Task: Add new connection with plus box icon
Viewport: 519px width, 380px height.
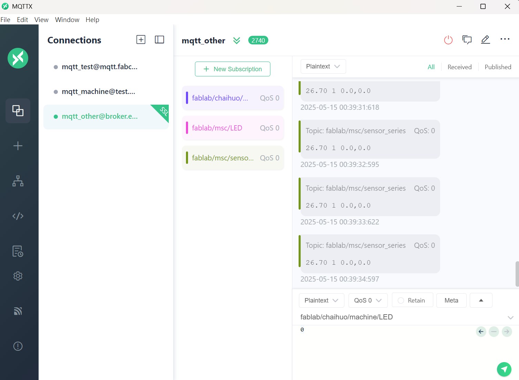Action: click(x=141, y=40)
